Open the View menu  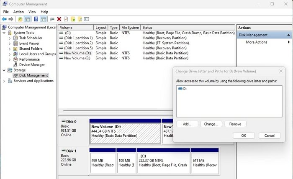pyautogui.click(x=32, y=12)
